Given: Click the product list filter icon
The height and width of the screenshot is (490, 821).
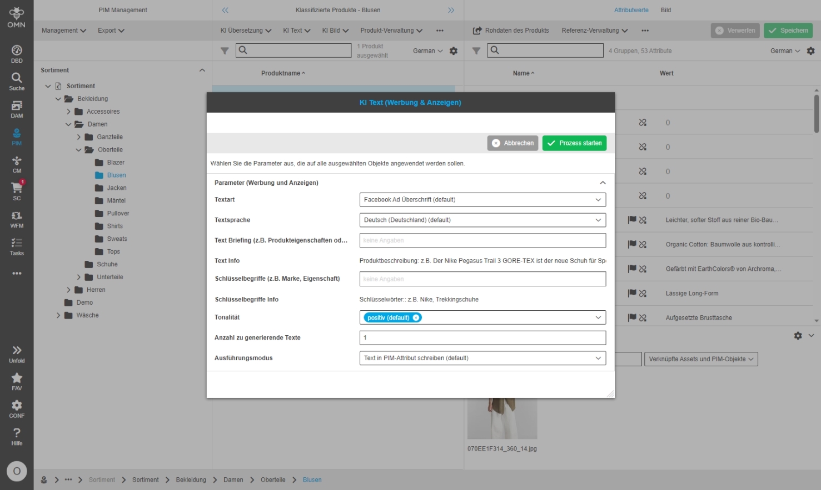Looking at the screenshot, I should (x=225, y=51).
